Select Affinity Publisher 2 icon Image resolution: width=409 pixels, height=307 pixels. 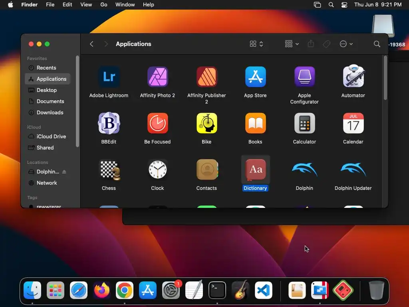click(x=206, y=77)
